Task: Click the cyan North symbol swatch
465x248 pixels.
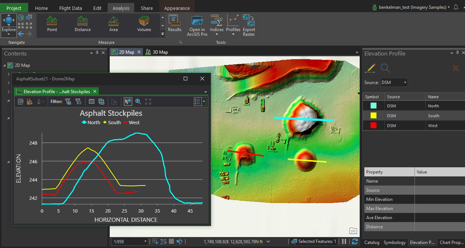Action: coord(374,106)
